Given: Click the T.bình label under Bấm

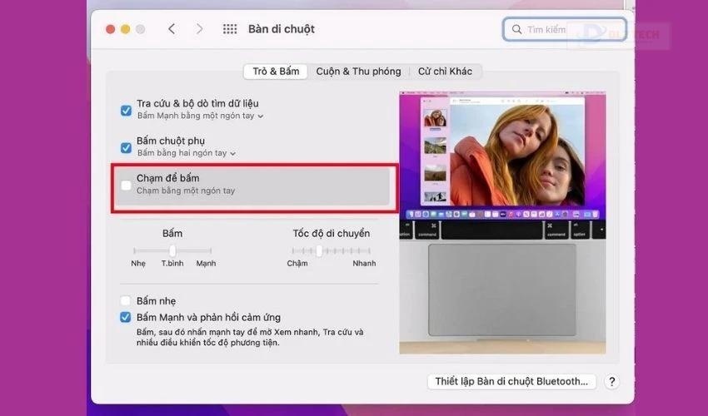Looking at the screenshot, I should [x=172, y=264].
